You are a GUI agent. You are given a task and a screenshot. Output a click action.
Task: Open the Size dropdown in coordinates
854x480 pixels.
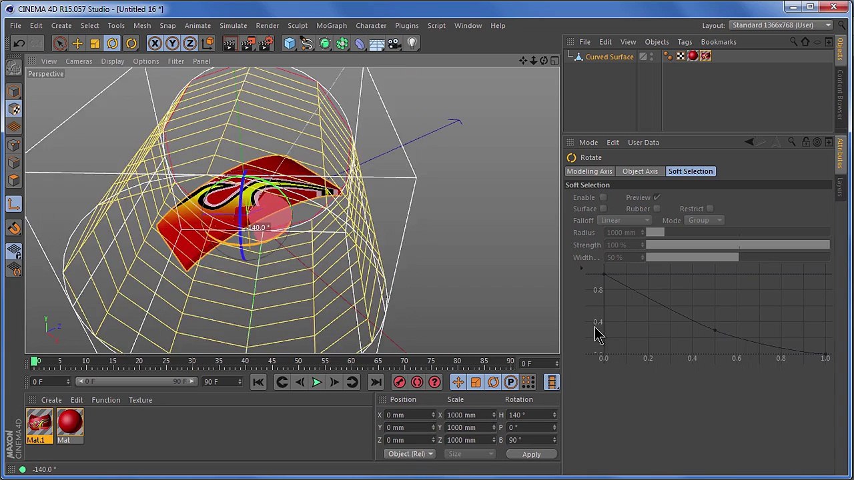pos(470,454)
